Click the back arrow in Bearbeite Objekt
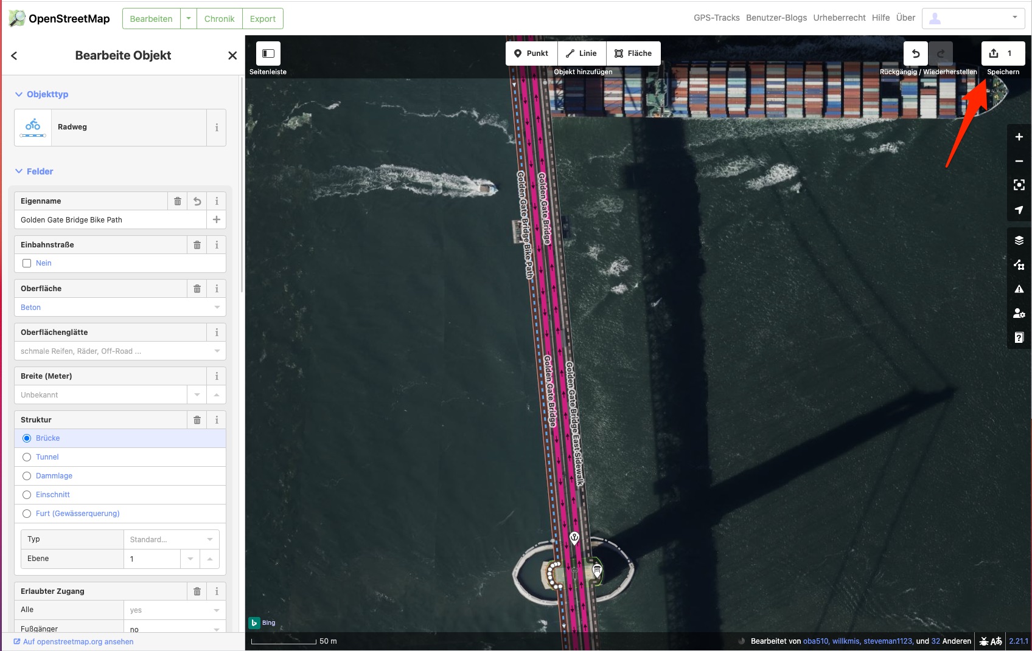This screenshot has height=651, width=1032. pyautogui.click(x=14, y=55)
